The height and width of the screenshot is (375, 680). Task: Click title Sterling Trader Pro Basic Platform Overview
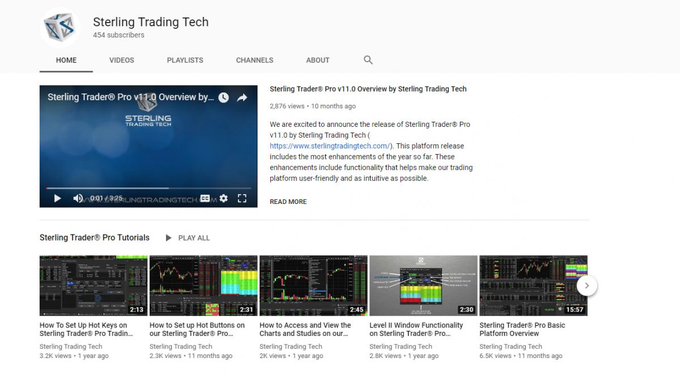(522, 329)
